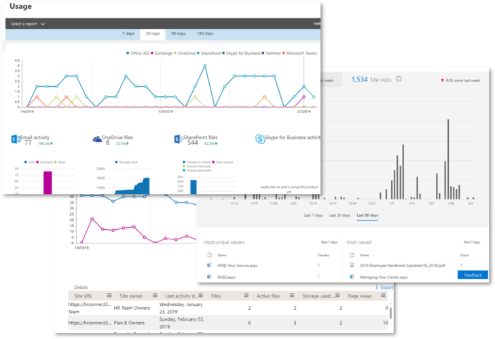Viewport: 495px width, 339px height.
Task: Toggle Yammer legend entry
Action: (271, 54)
